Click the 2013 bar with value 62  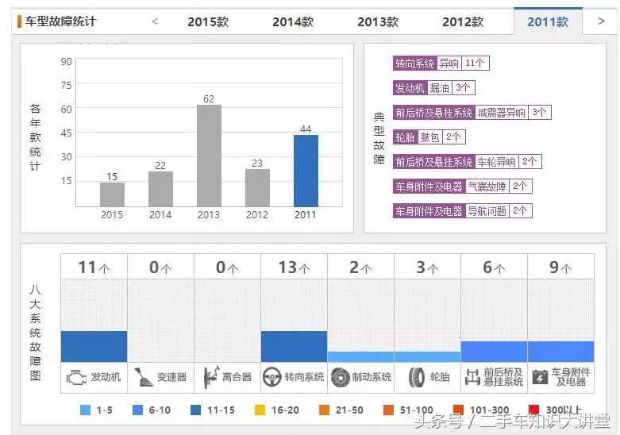(x=209, y=156)
